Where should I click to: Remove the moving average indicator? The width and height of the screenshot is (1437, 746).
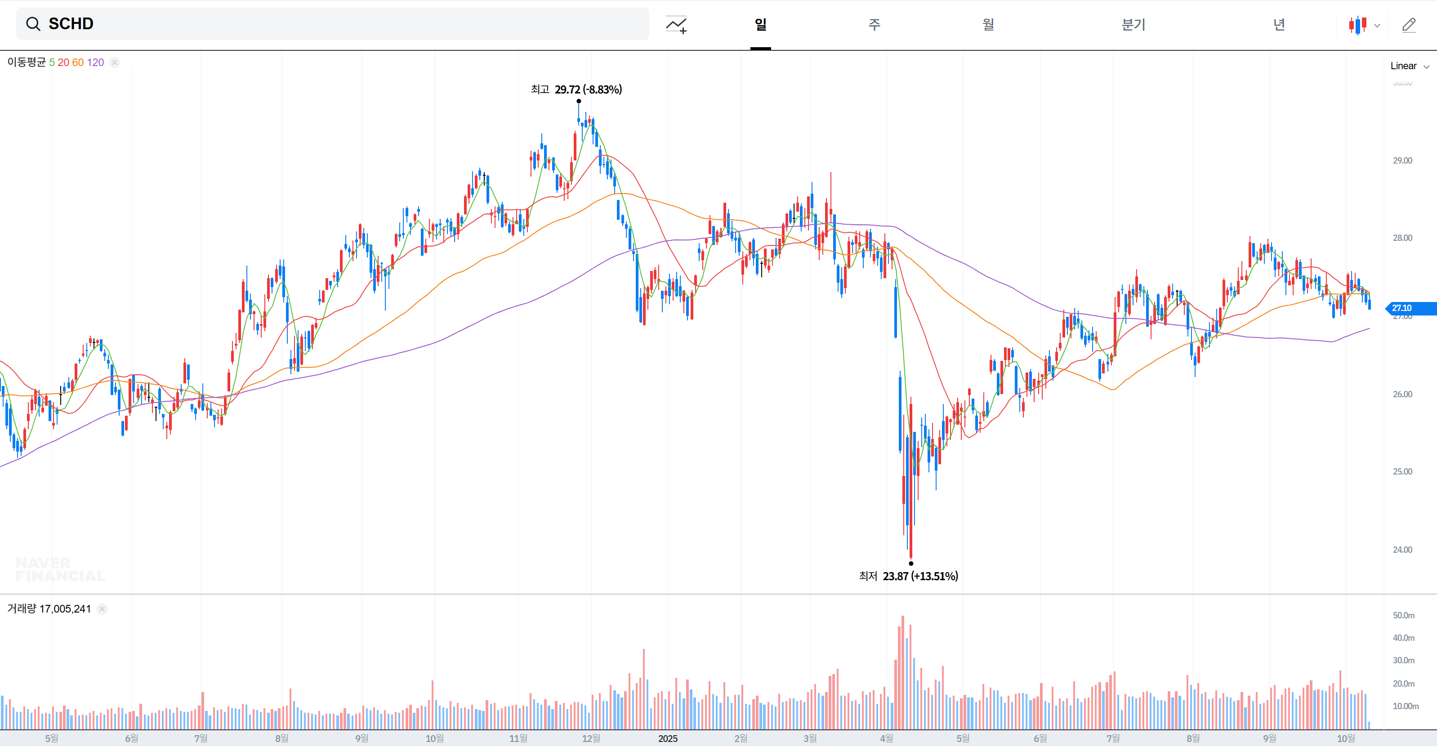click(x=115, y=62)
